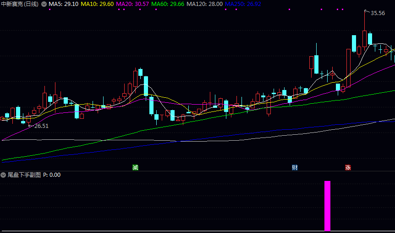Screen dimensions: 395x233
Task: Click the blue 财 marker icon
Action: [295, 168]
